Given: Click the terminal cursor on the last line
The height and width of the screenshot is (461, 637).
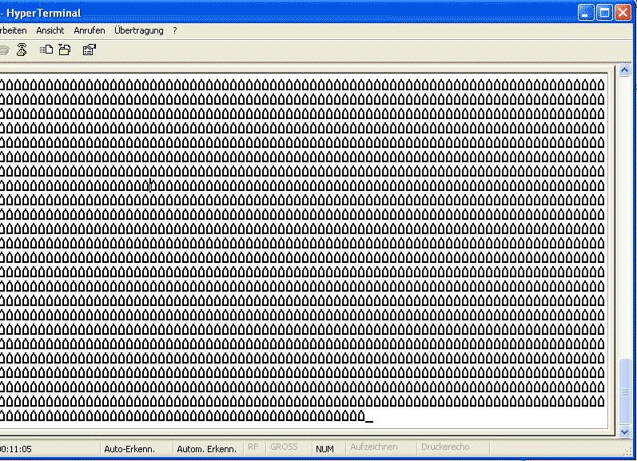Looking at the screenshot, I should tap(369, 421).
